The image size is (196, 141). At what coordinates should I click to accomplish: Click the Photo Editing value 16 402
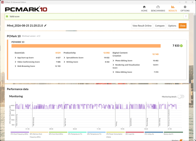click(156, 61)
